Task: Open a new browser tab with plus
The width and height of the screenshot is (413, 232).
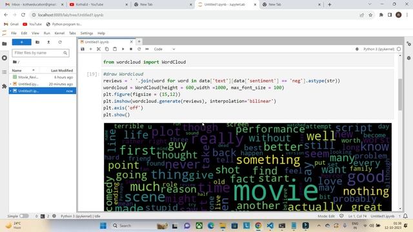Action: (x=330, y=5)
